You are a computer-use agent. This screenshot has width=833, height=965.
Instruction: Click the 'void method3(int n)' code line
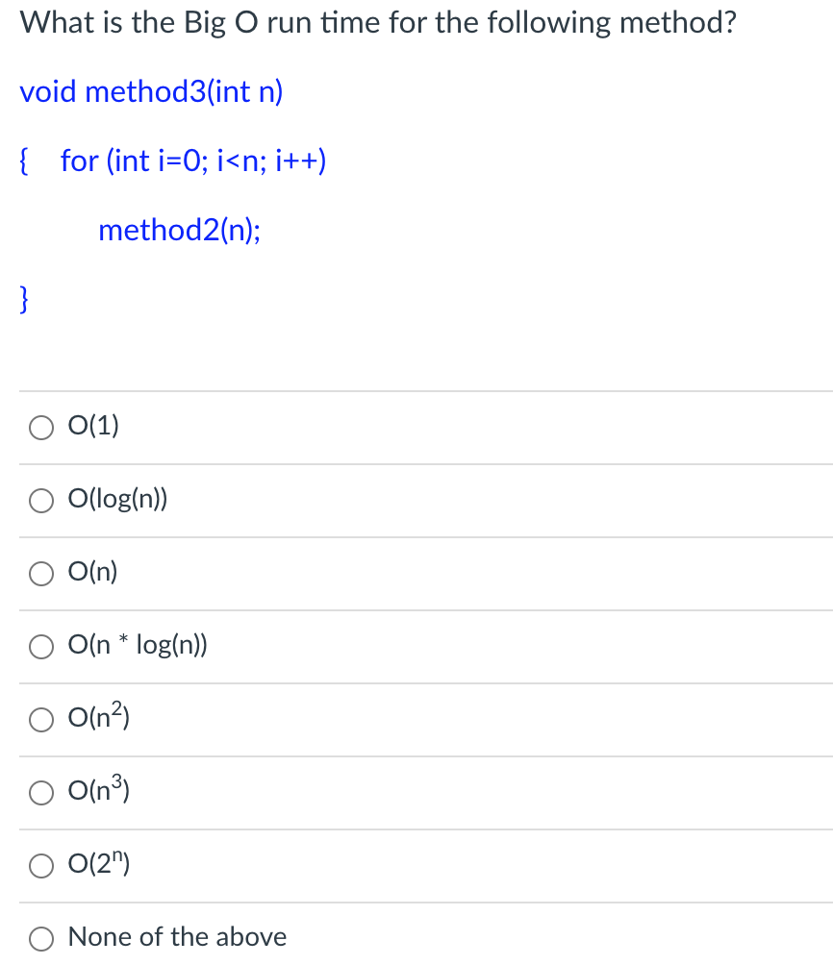[x=152, y=92]
